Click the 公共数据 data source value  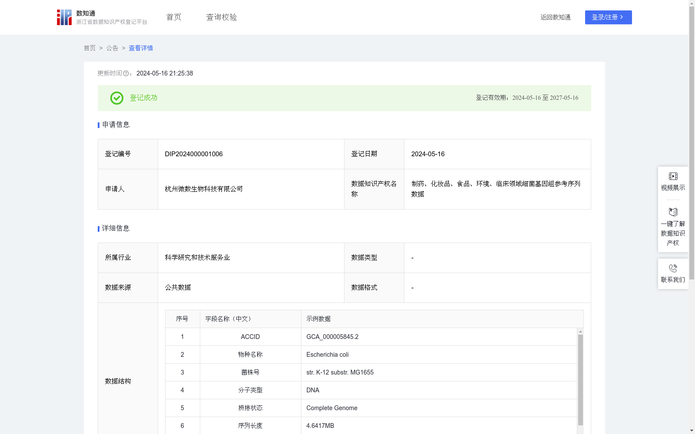click(x=178, y=288)
